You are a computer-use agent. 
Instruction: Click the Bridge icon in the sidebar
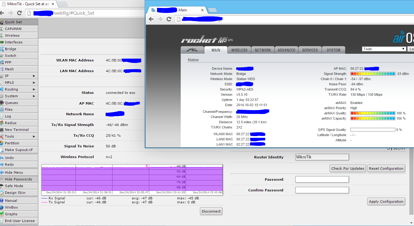coord(2,49)
